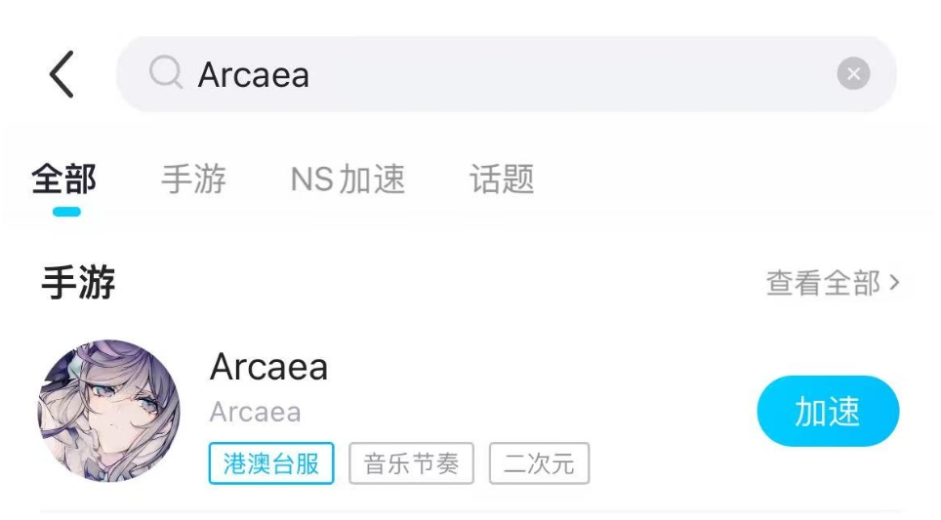Clear the search text with X icon
The width and height of the screenshot is (941, 520).
(853, 74)
